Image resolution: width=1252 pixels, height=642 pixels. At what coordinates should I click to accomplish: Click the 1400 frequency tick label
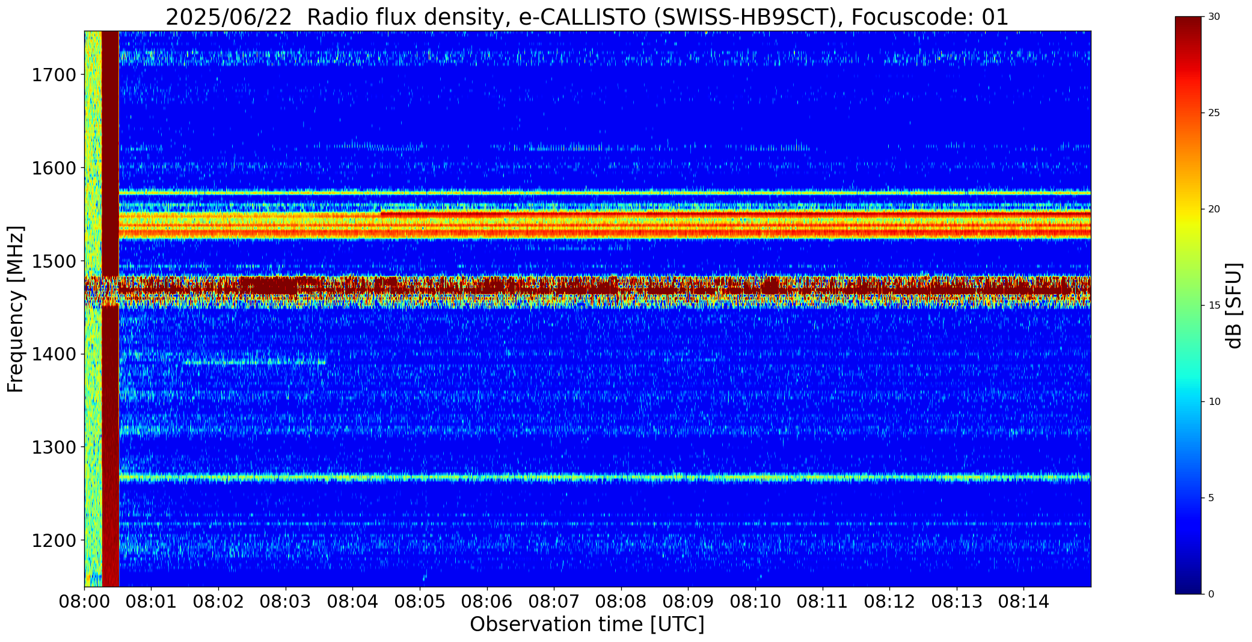tap(54, 354)
